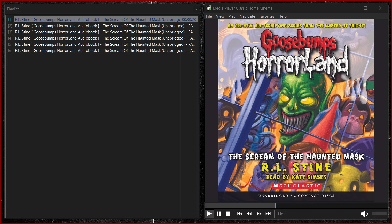Close the Media Player Classic window

(381, 8)
